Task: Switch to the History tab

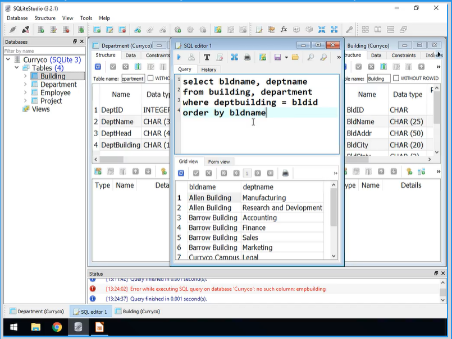Action: click(x=208, y=69)
